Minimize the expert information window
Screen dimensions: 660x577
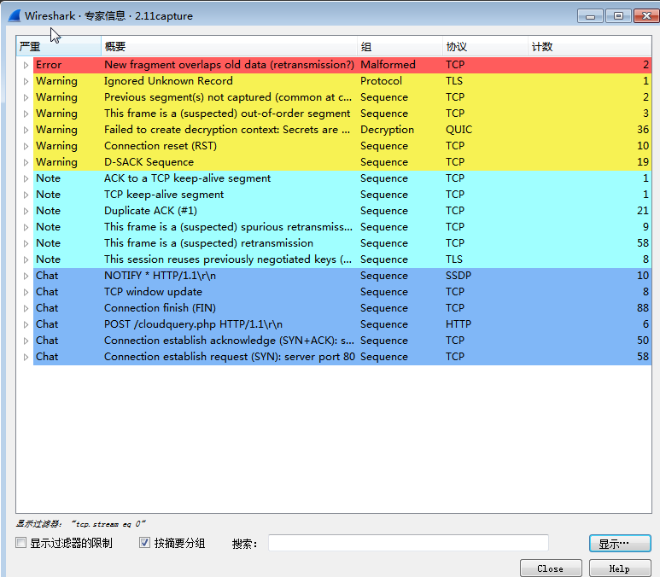pos(591,16)
